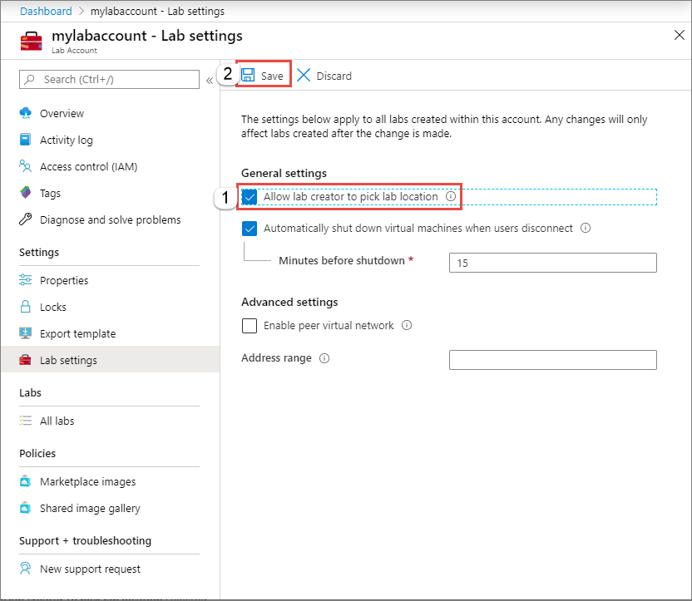This screenshot has height=601, width=692.
Task: Click the Overview cloud icon
Action: point(26,113)
